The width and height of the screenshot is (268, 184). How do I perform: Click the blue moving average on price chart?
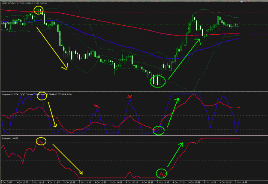click(x=120, y=45)
